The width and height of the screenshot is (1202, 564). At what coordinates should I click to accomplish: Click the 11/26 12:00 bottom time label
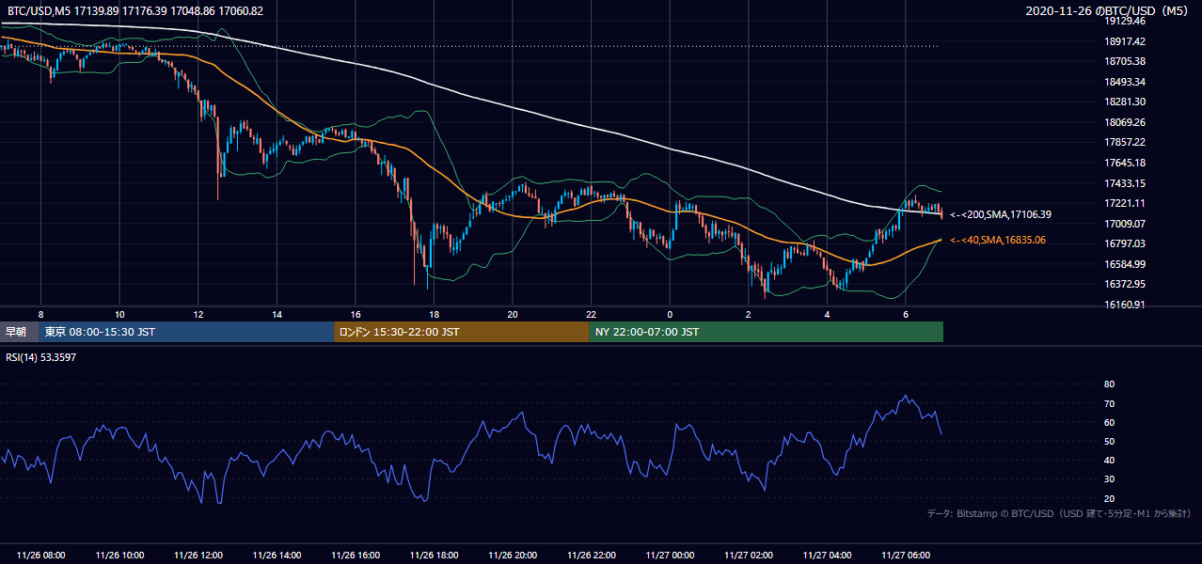click(198, 556)
